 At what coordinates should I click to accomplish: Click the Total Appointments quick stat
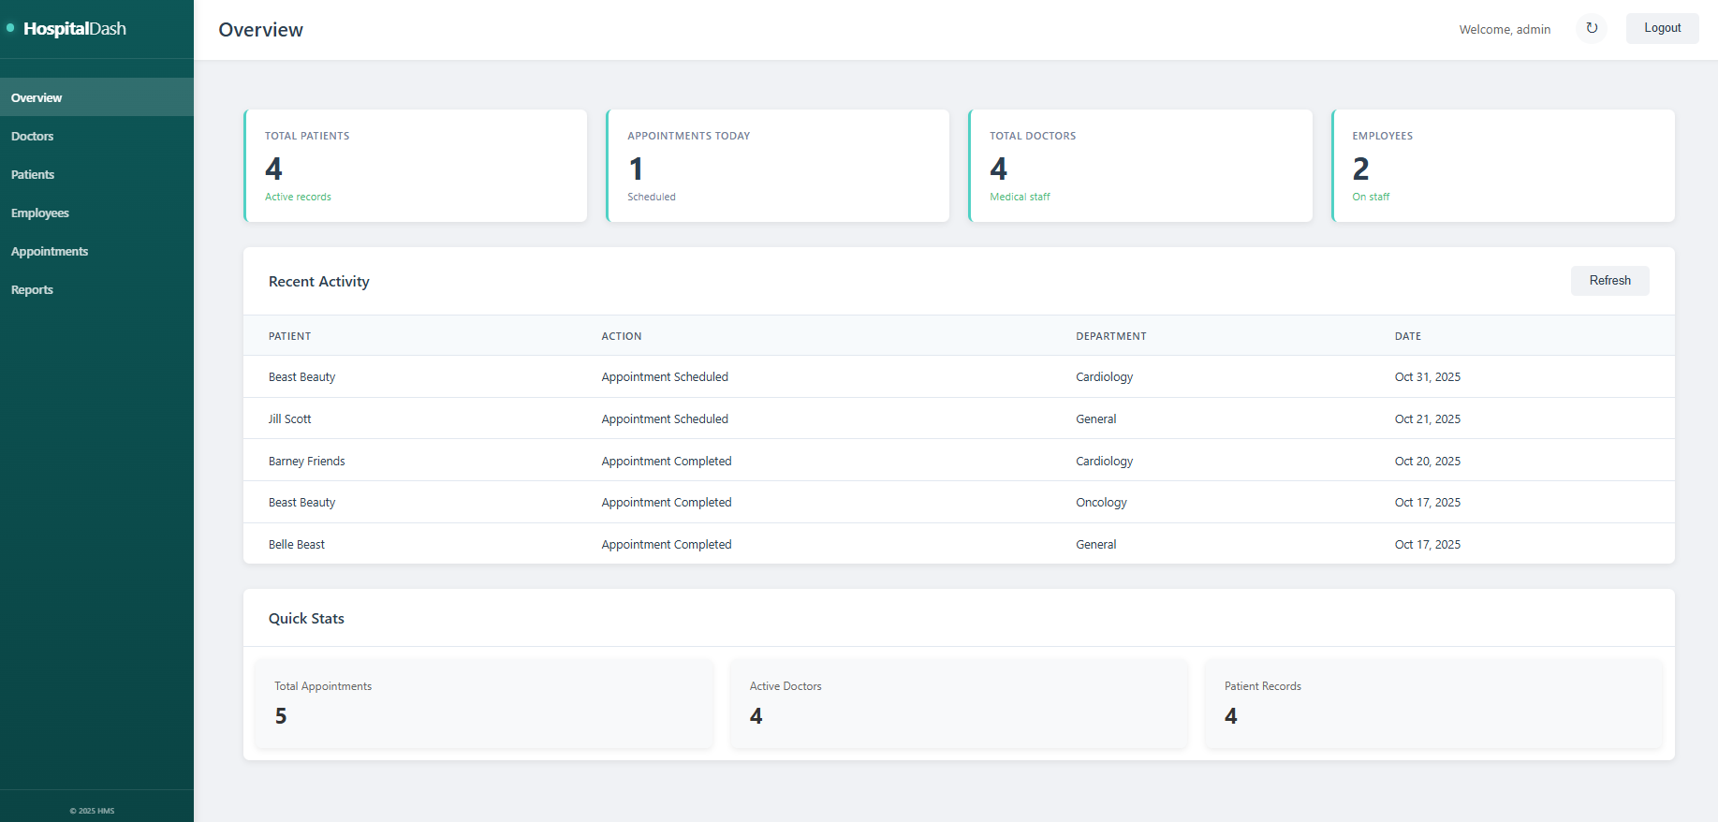click(x=484, y=703)
